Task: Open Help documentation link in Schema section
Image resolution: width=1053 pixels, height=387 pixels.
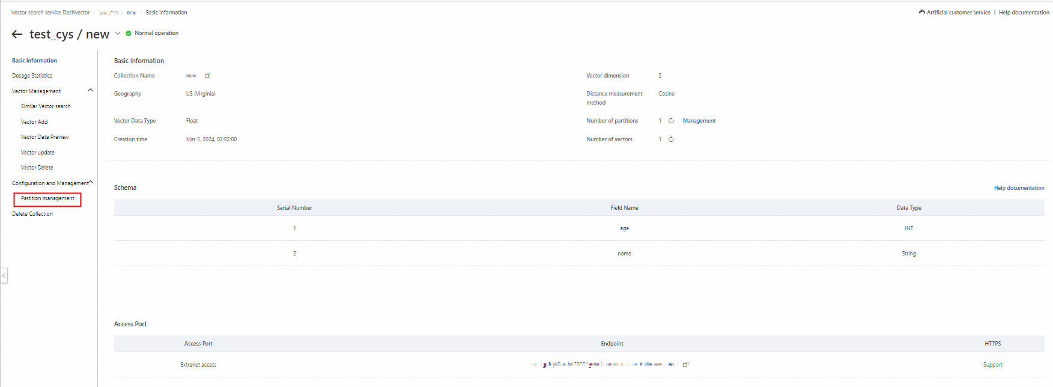Action: (1019, 188)
